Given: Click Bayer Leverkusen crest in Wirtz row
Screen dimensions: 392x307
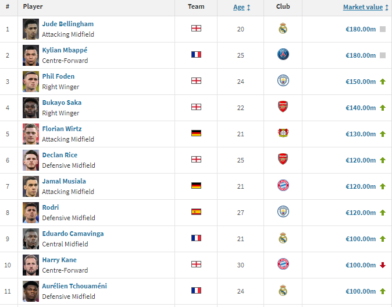Looking at the screenshot, I should click(283, 133).
